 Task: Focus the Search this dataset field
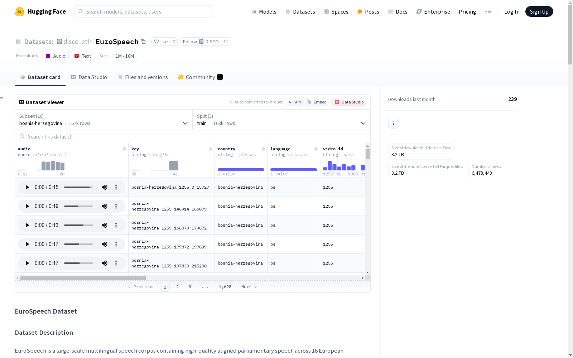pyautogui.click(x=193, y=136)
